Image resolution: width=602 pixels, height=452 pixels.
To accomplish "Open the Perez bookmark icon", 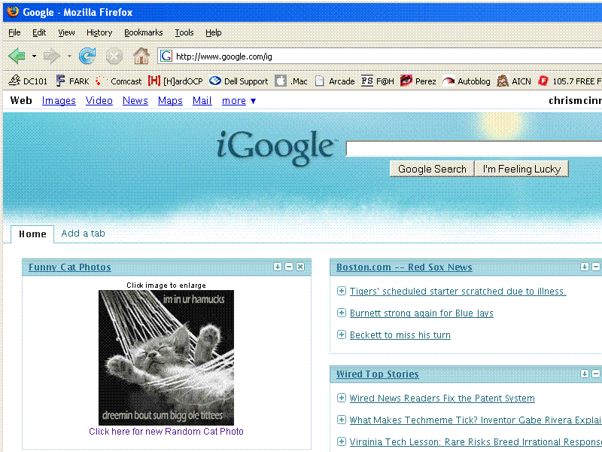I will click(406, 81).
